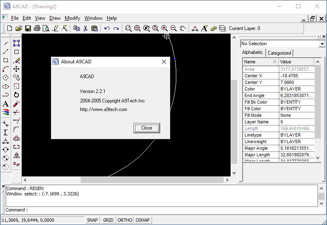
Task: Open the File menu
Action: (14, 18)
